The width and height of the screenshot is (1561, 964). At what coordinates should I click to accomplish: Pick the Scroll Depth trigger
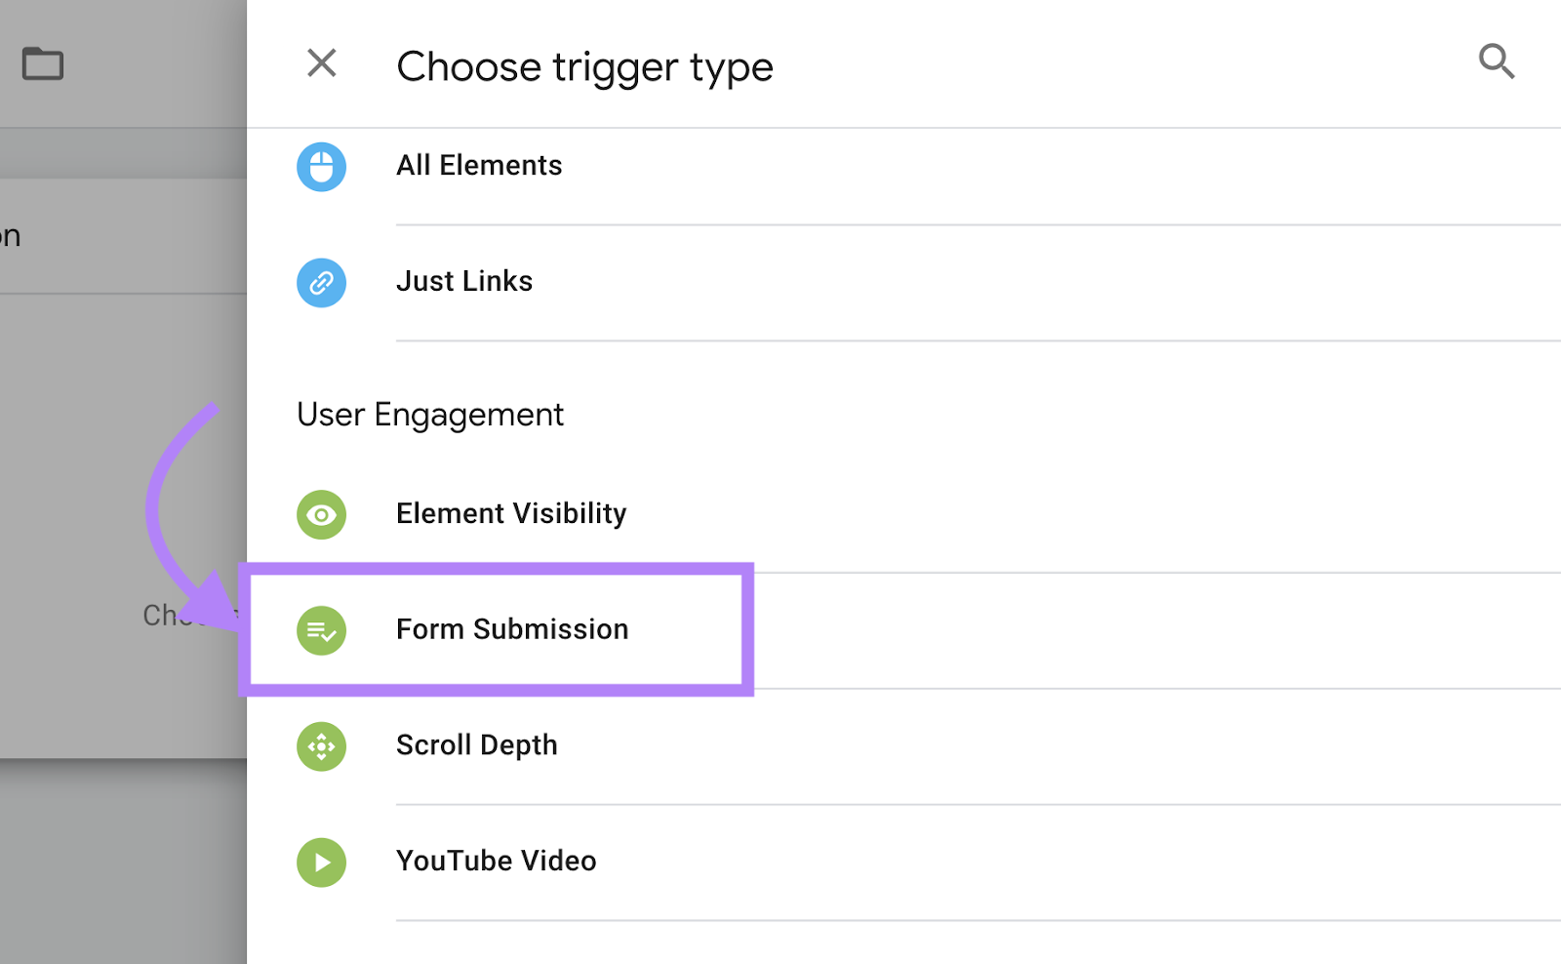(x=476, y=745)
